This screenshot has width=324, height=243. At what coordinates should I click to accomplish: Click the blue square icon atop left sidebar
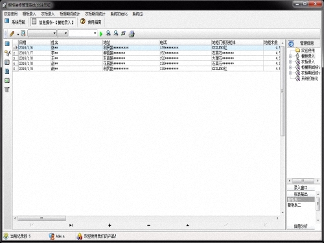click(x=7, y=44)
